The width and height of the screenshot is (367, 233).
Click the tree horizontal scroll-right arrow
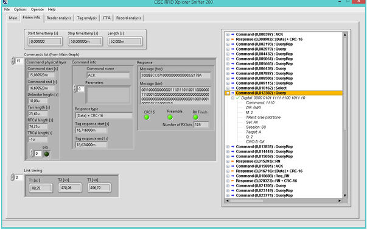click(x=340, y=201)
